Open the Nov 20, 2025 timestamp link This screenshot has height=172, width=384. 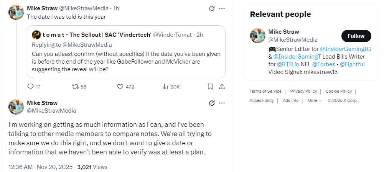coord(55,167)
